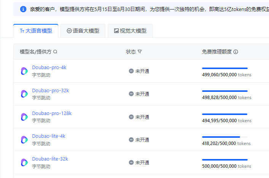Click the 状态 column header text
Viewport: 269px width, 178px height.
[x=131, y=52]
